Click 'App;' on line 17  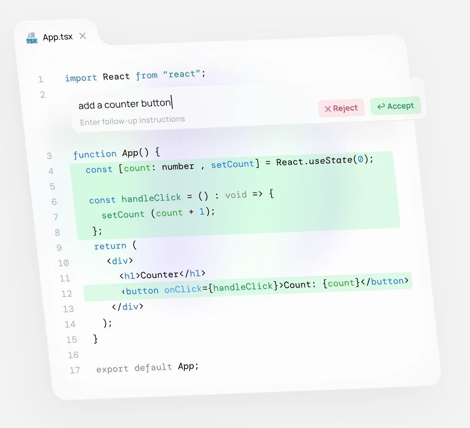[188, 366]
